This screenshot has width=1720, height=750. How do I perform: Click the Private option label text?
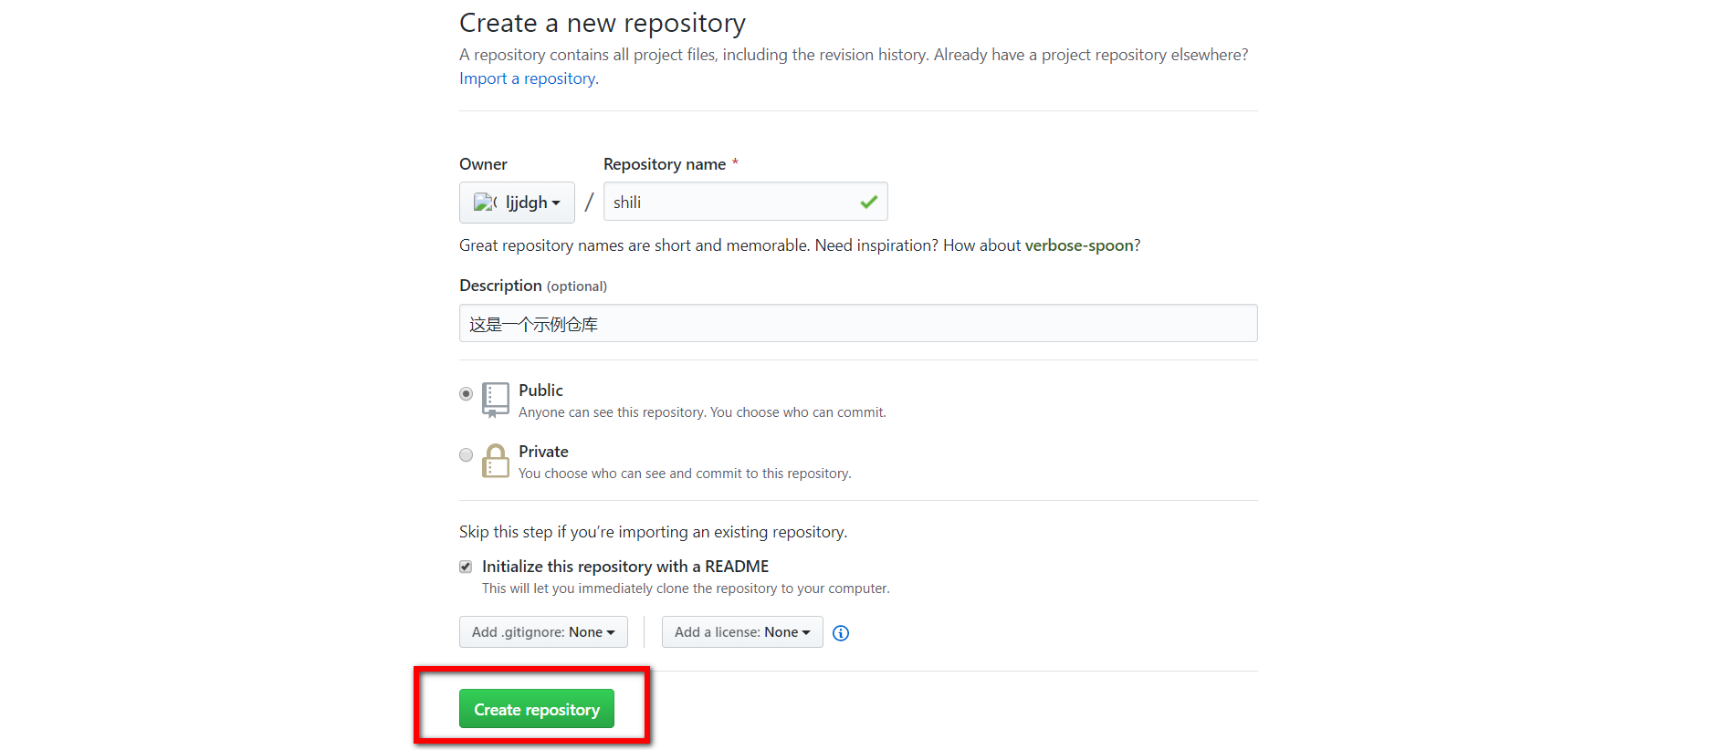[543, 452]
